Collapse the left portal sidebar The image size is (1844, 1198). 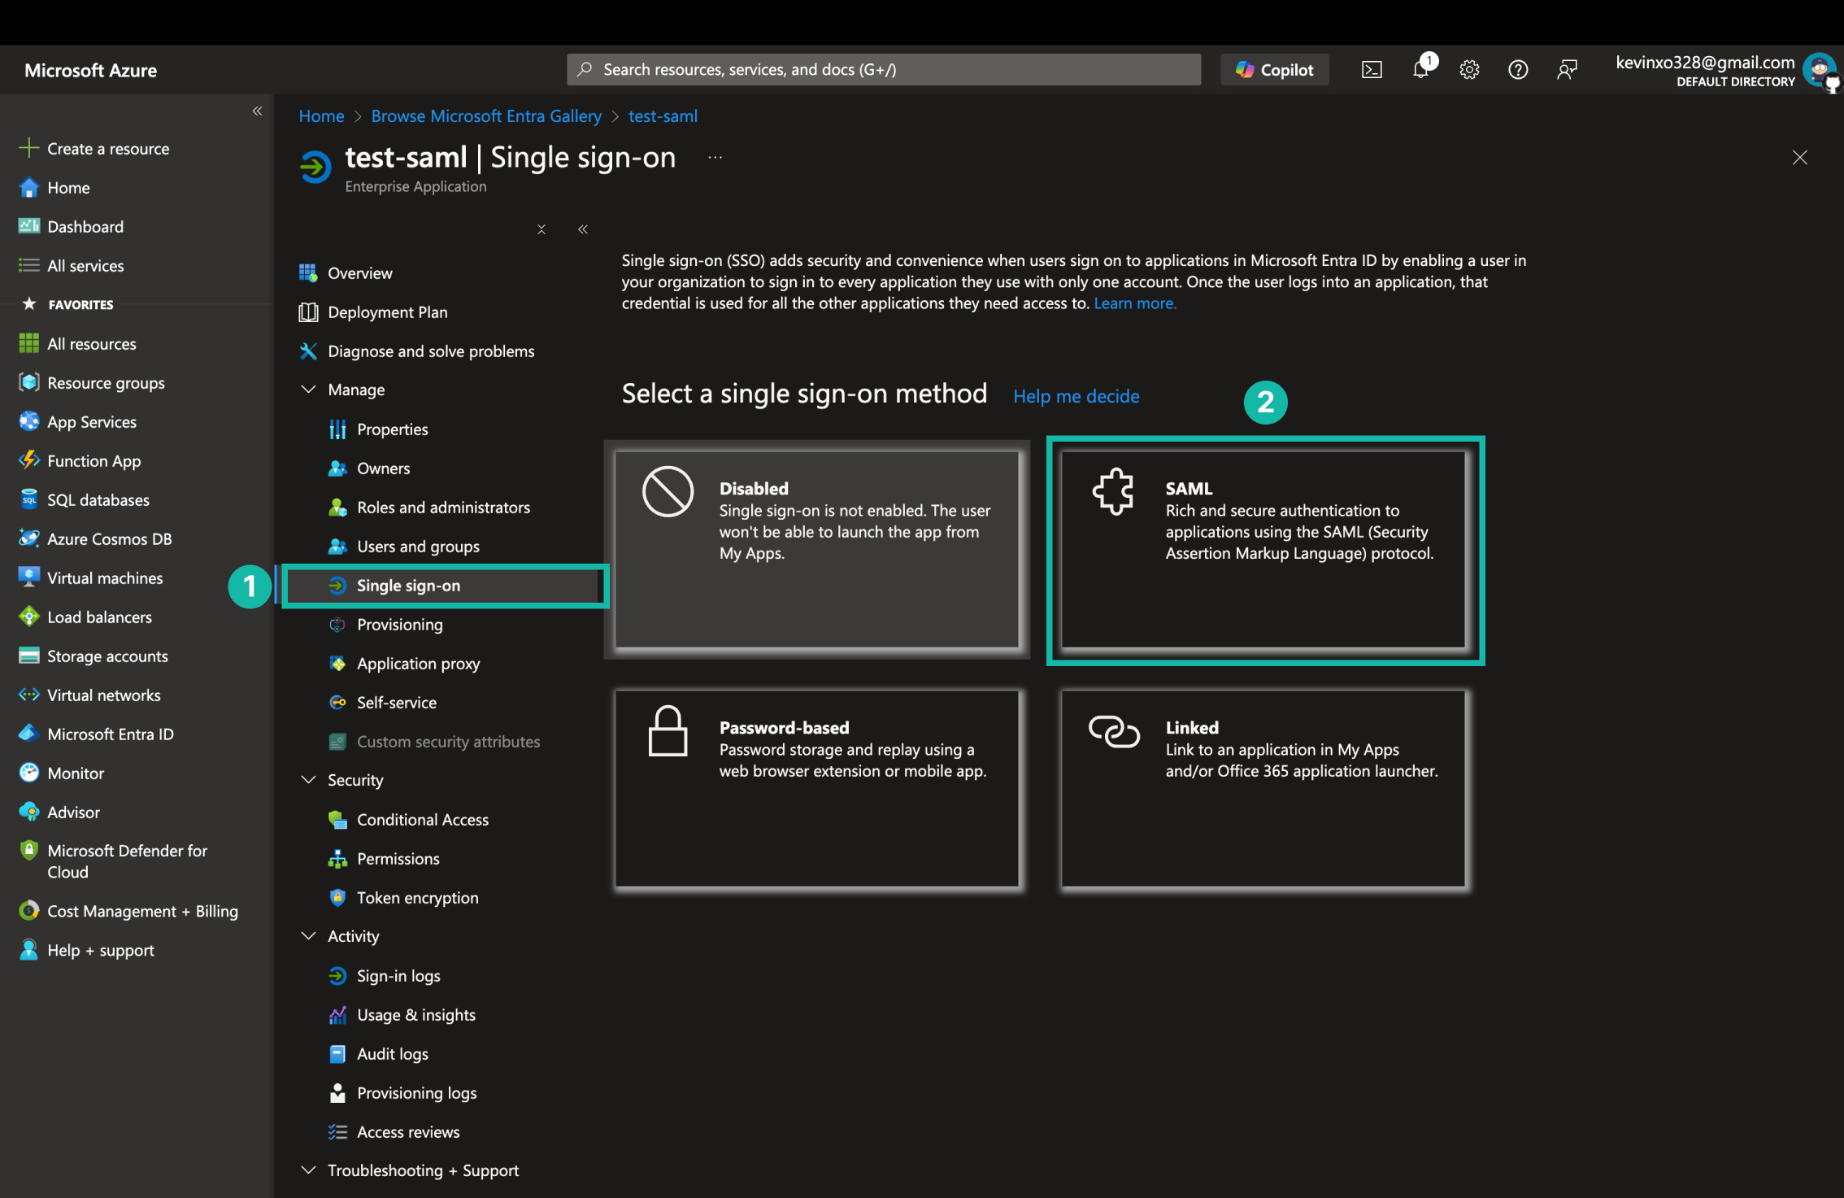tap(257, 111)
